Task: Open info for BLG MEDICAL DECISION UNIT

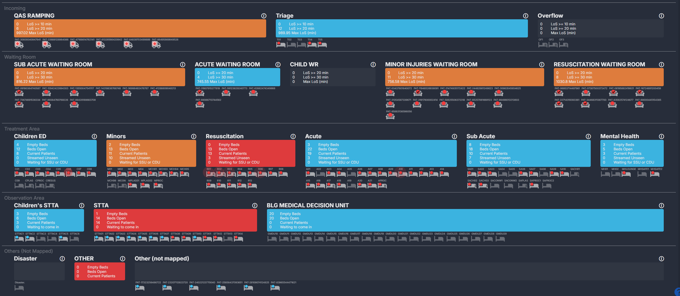Action: coord(661,206)
